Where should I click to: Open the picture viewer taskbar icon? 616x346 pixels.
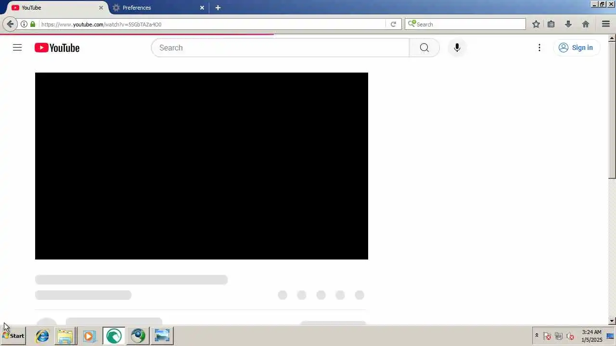pyautogui.click(x=162, y=336)
